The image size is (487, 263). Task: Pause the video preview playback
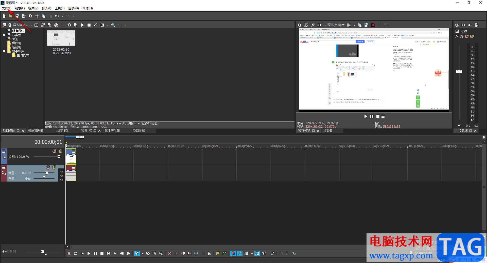click(x=372, y=116)
